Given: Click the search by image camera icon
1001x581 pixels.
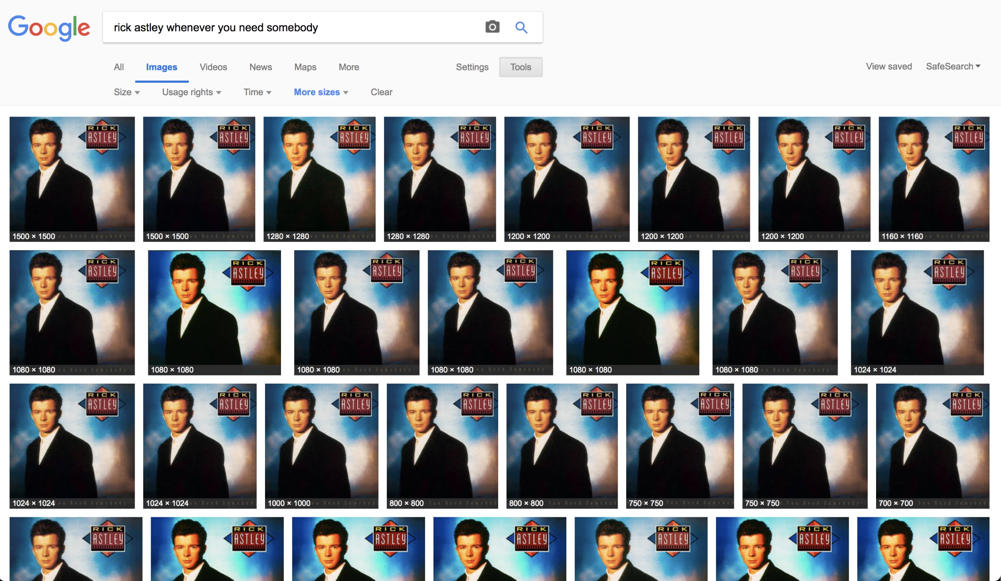Looking at the screenshot, I should coord(492,27).
